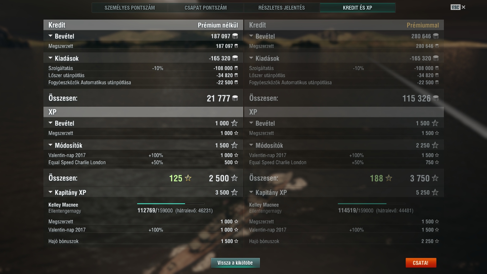Click the green star icon beside 125 free XP
Viewport: 487px width, 274px height.
188,178
